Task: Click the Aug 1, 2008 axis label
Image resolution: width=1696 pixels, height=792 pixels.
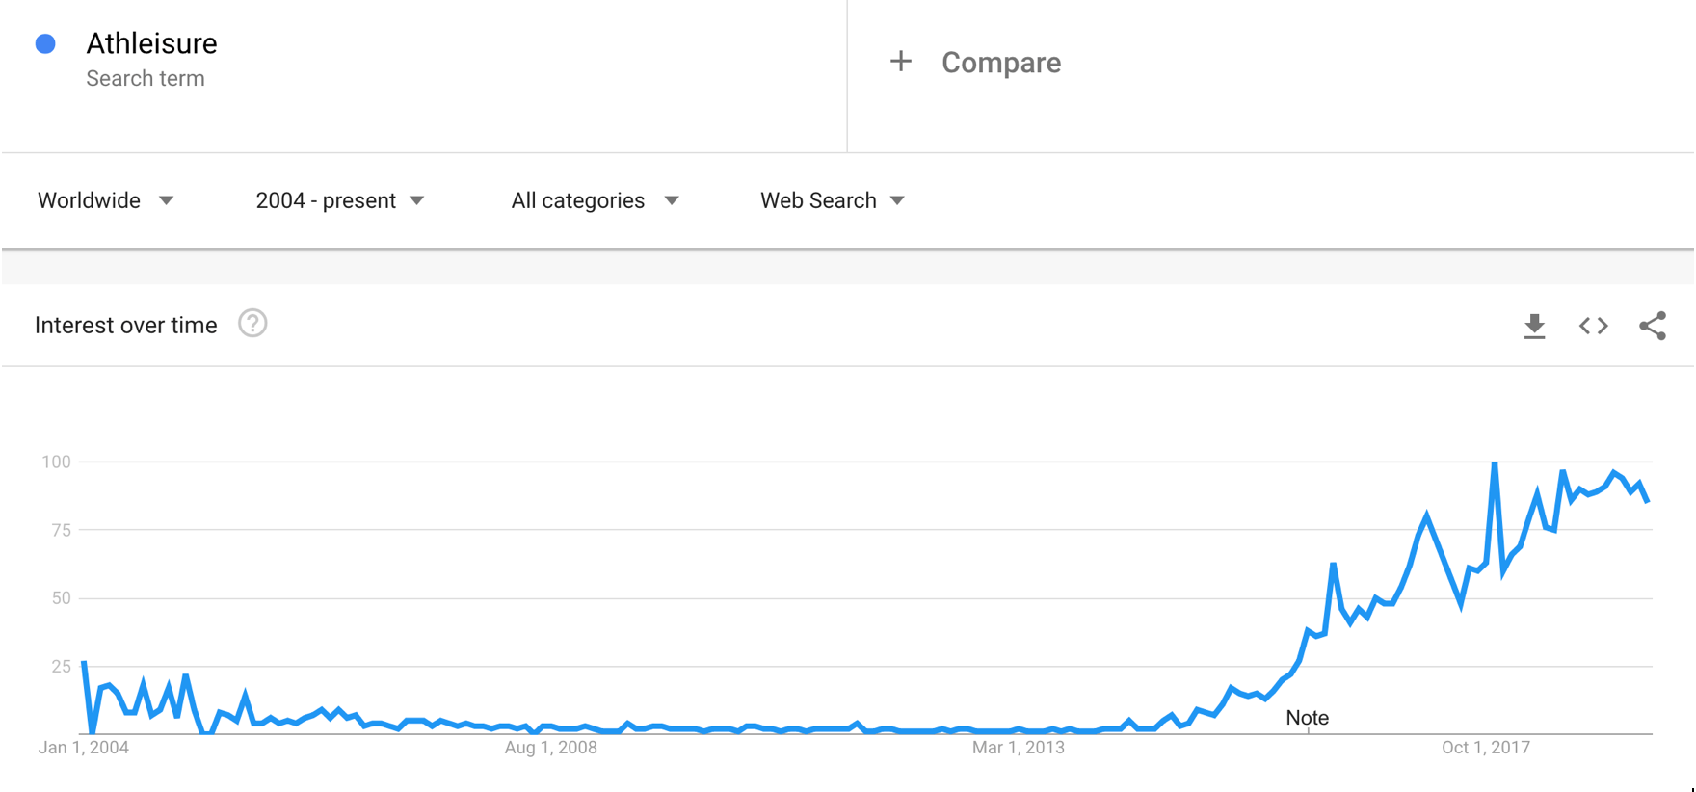Action: [x=550, y=748]
